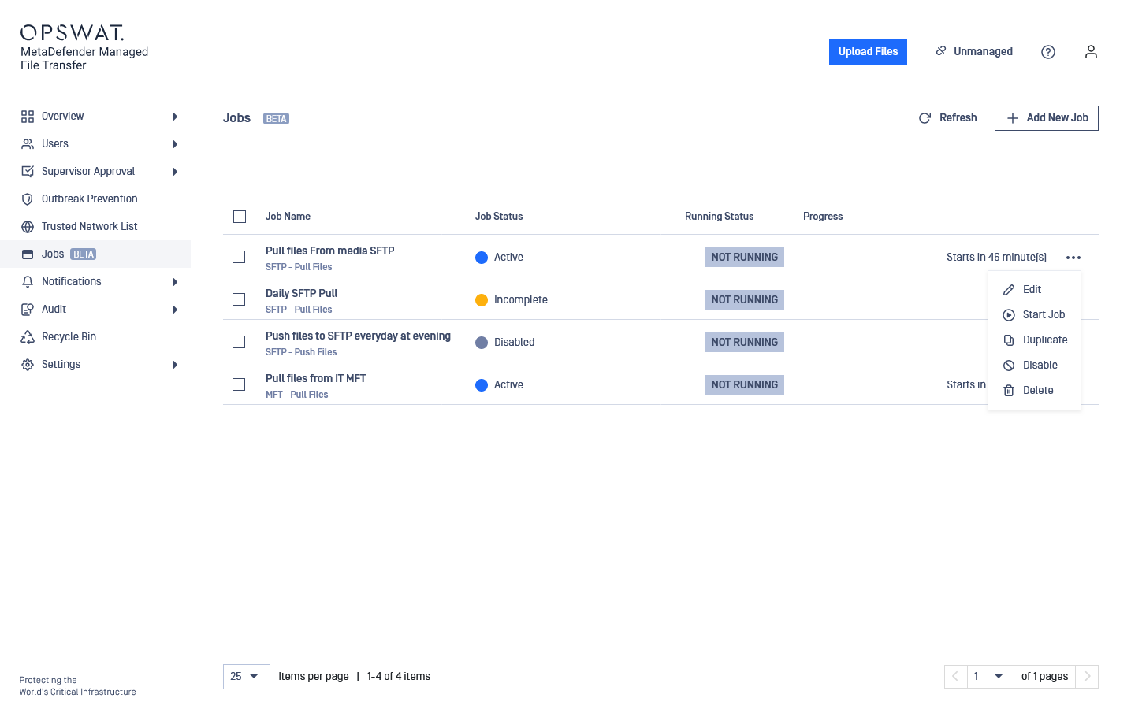The image size is (1131, 724).
Task: Click the OPSWAT logo
Action: [x=72, y=32]
